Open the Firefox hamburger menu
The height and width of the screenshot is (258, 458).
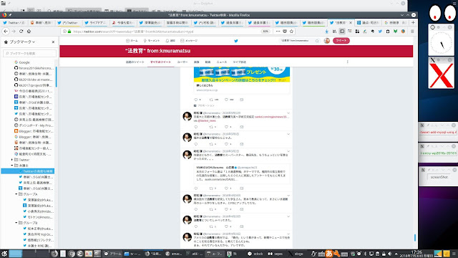point(412,32)
